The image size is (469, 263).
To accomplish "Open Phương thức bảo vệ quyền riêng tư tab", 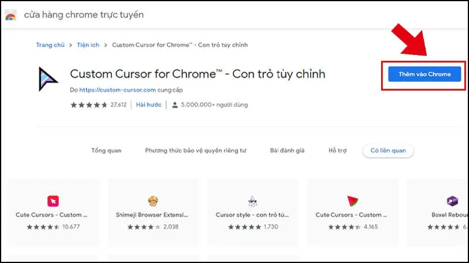I will click(x=196, y=151).
